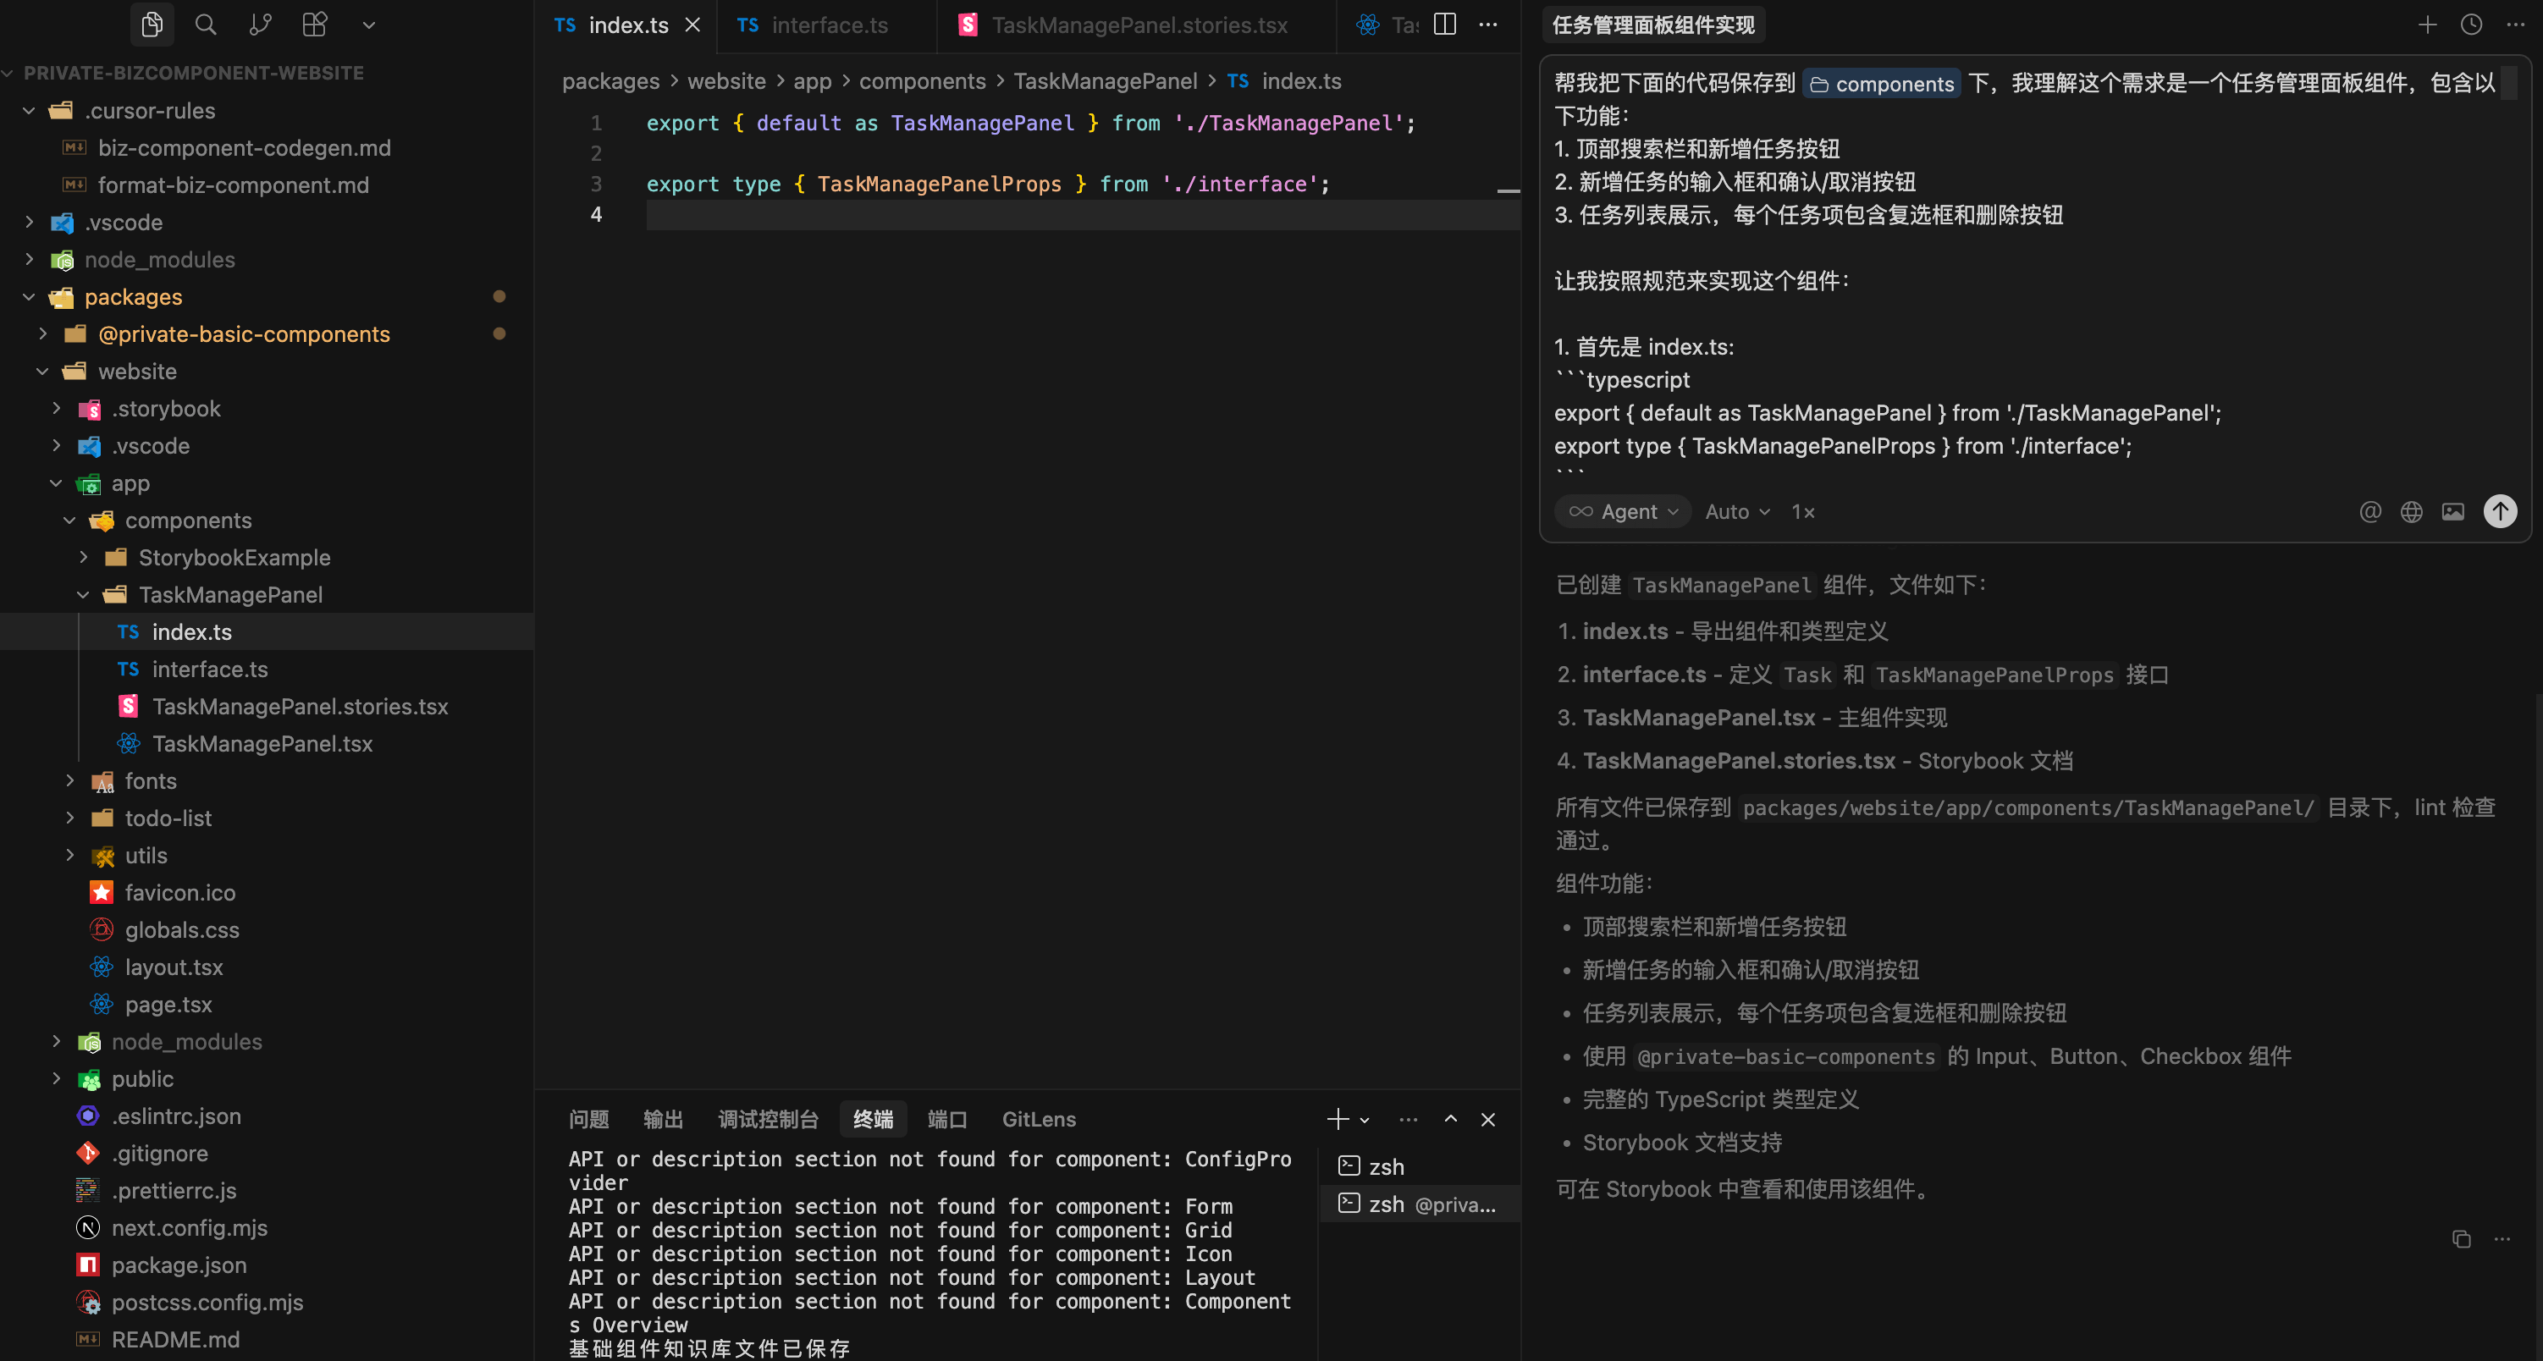Click the split editor icon
Image resolution: width=2543 pixels, height=1361 pixels.
click(x=1444, y=25)
